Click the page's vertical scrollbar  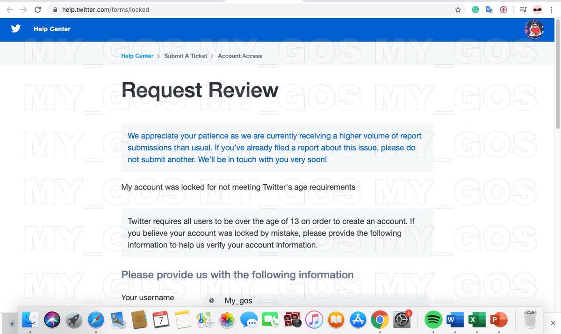pos(557,75)
